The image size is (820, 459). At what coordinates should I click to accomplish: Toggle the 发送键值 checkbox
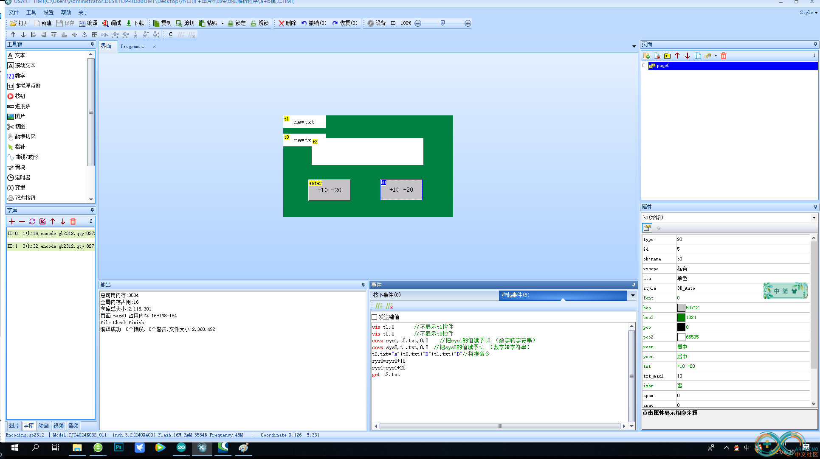click(375, 317)
